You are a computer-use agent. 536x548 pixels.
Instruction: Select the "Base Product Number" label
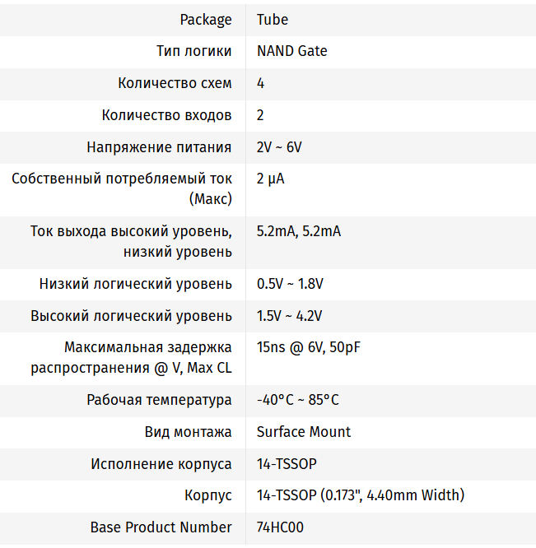pyautogui.click(x=161, y=527)
